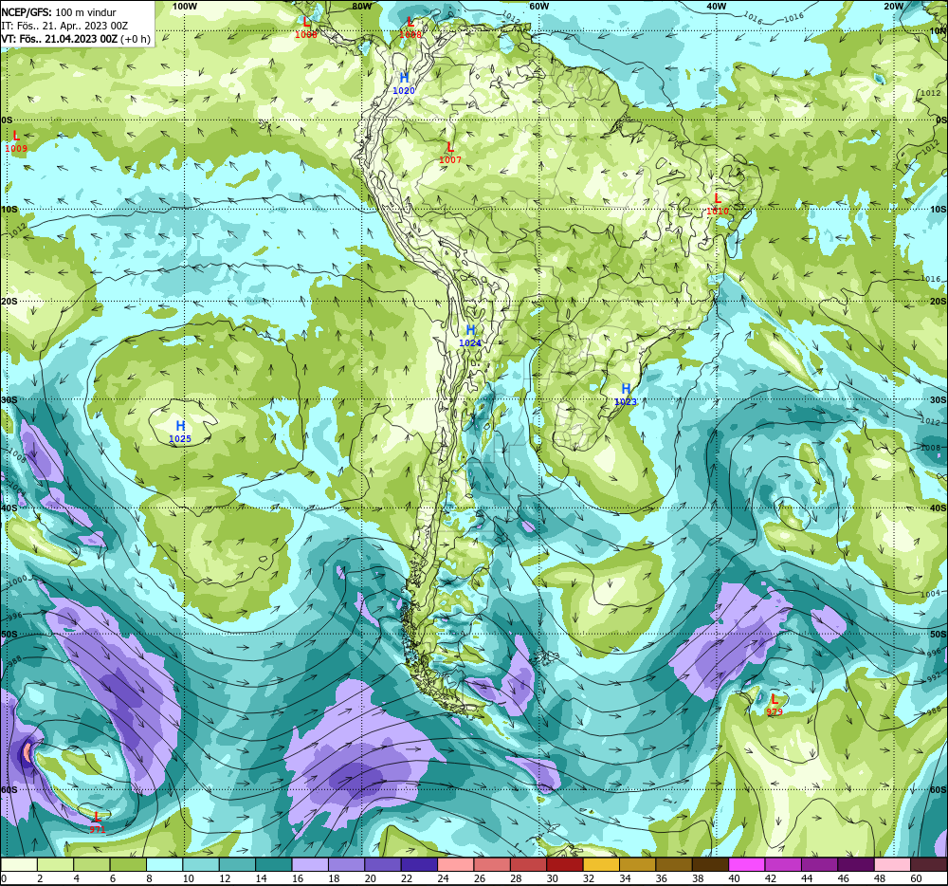Click the legend value 28

coord(516,878)
